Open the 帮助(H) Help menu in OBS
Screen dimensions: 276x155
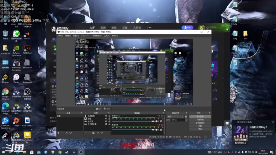click(115, 36)
